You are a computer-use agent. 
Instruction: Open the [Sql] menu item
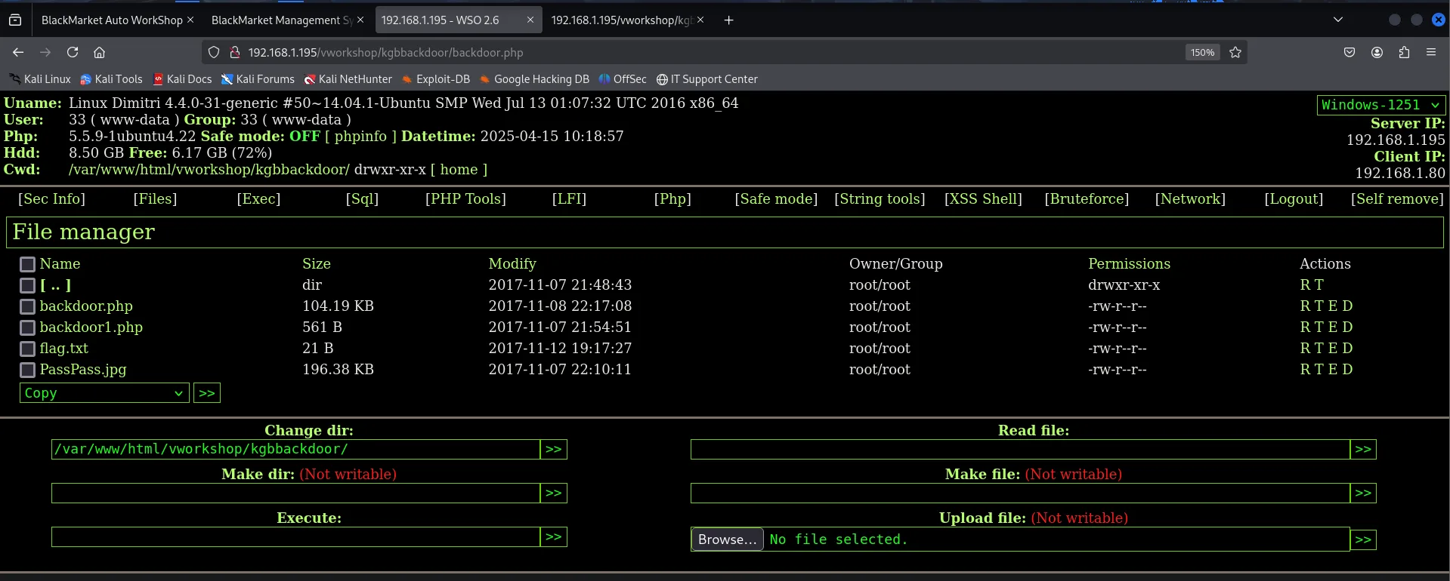point(362,198)
